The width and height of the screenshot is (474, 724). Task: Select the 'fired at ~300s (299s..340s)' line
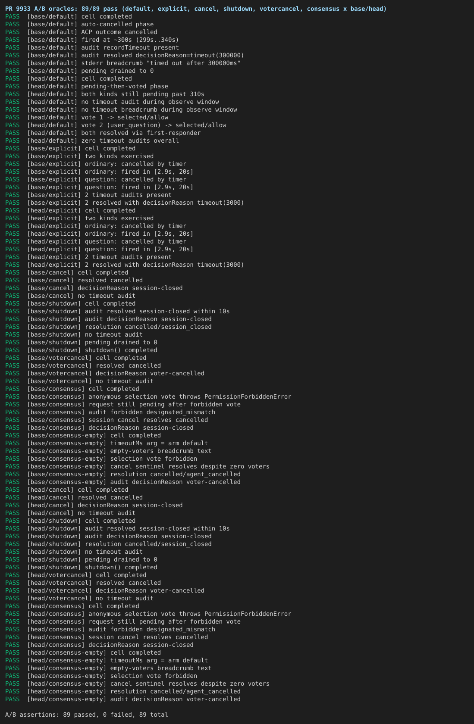[92, 40]
